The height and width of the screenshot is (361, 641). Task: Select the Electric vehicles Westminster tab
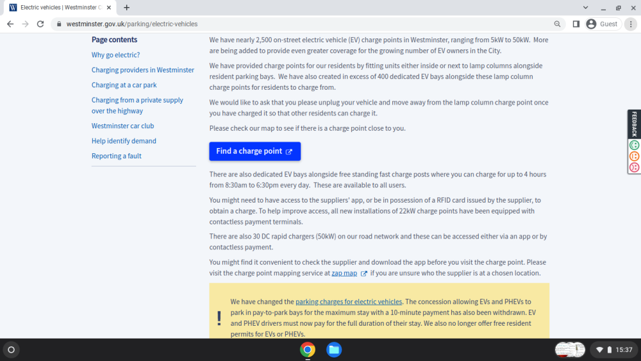click(59, 7)
